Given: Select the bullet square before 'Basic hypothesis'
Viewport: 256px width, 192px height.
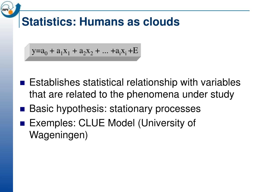Looking at the screenshot, I should coord(22,109).
